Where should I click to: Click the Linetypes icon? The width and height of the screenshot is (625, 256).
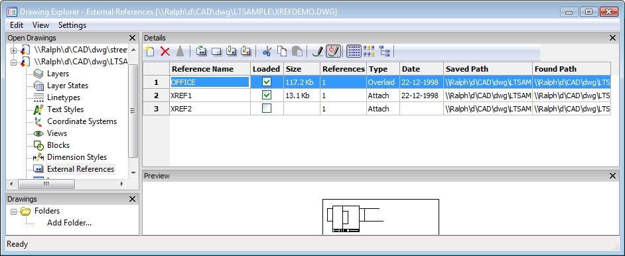tap(38, 97)
